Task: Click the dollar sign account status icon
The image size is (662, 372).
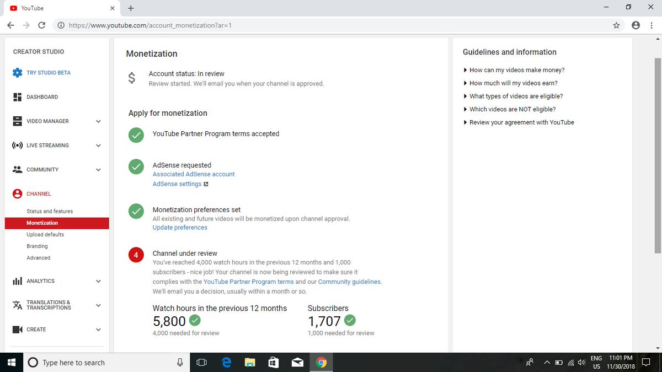Action: pyautogui.click(x=131, y=78)
